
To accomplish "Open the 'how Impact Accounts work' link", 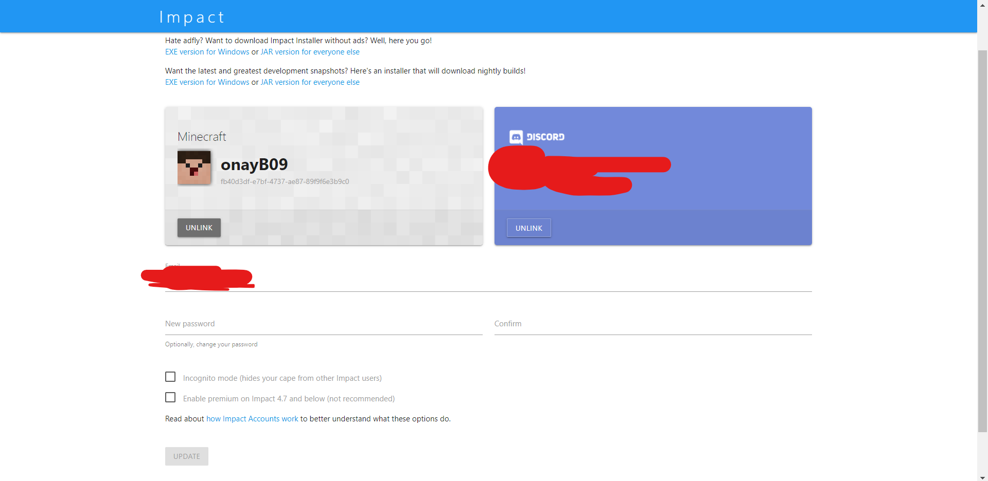I will [252, 418].
